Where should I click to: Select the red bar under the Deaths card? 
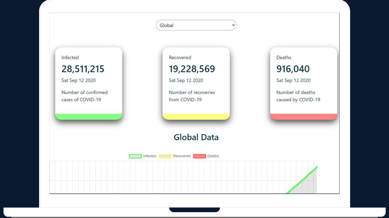point(303,116)
